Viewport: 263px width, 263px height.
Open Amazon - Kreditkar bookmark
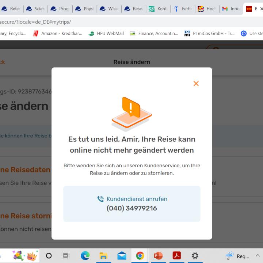[58, 33]
